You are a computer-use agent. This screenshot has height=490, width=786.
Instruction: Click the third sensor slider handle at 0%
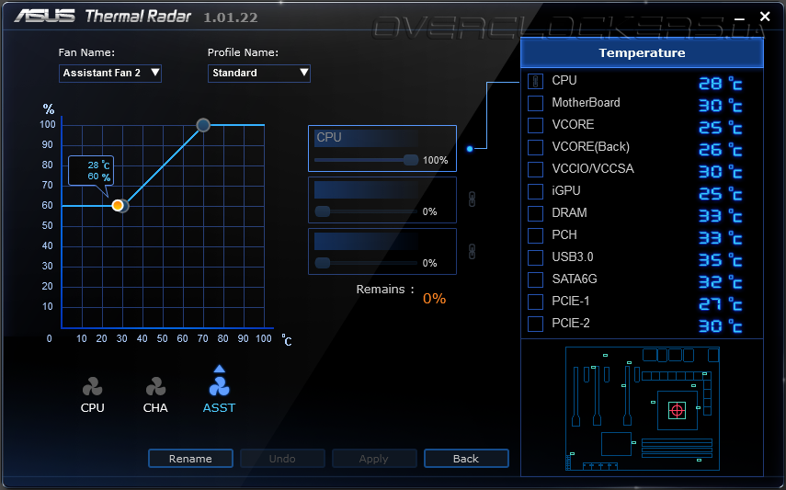point(323,263)
